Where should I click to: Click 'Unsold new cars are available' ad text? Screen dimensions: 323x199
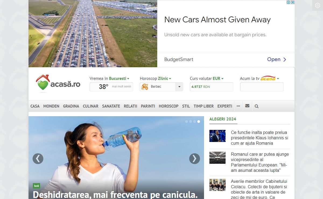pyautogui.click(x=215, y=35)
